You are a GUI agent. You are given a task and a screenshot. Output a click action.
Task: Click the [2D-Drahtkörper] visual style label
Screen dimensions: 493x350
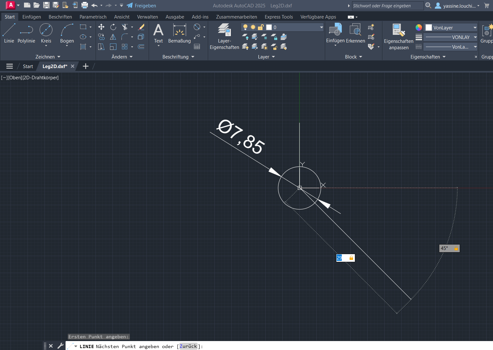pos(41,77)
